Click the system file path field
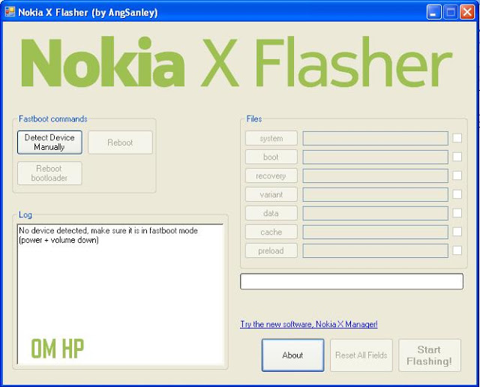This screenshot has height=387, width=480. tap(375, 139)
